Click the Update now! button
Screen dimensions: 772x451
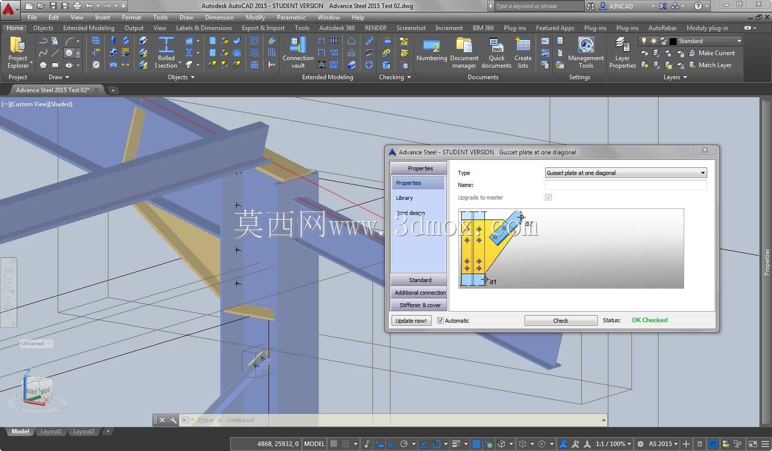[x=411, y=321]
